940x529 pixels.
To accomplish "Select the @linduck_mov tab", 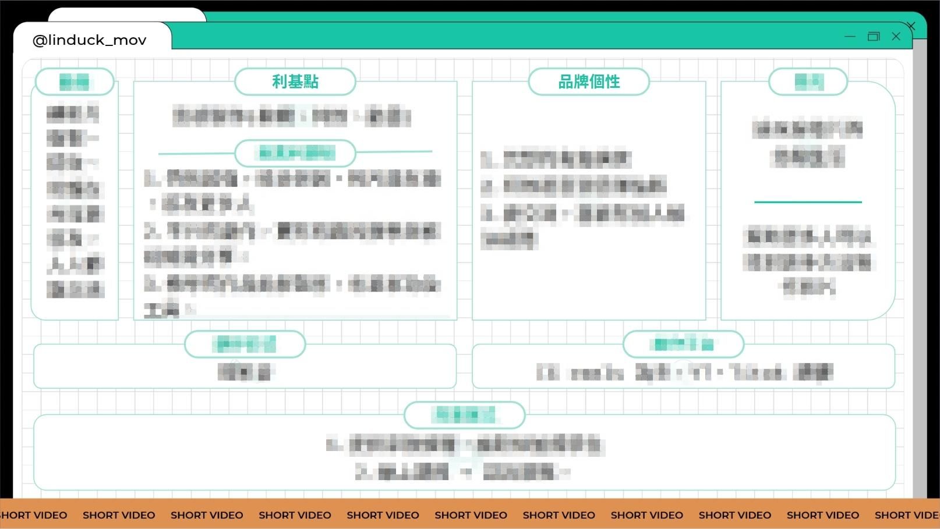I will click(90, 40).
